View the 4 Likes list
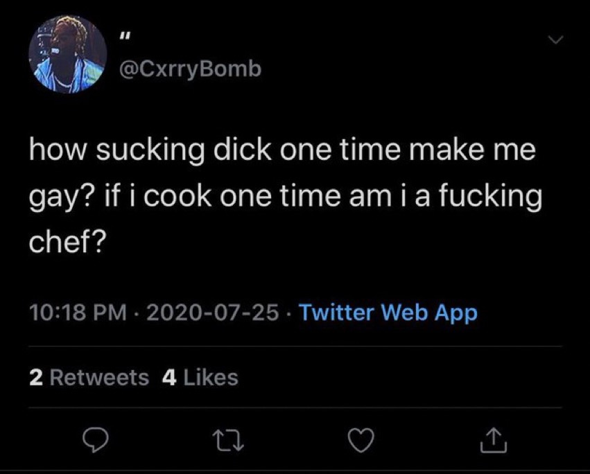The width and height of the screenshot is (590, 474). (200, 377)
